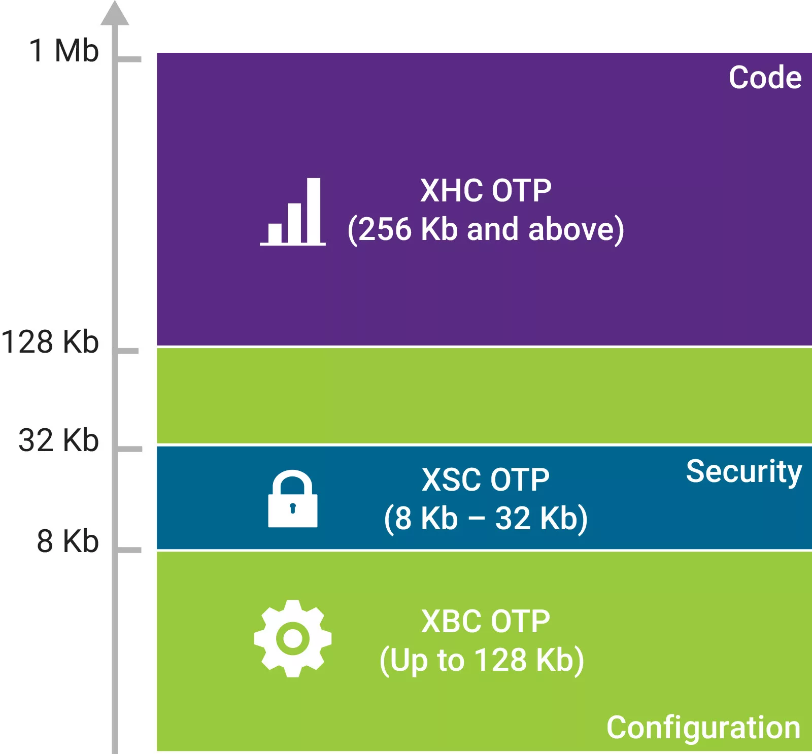Click the "XSC OTP" heading text
The height and width of the screenshot is (754, 812).
(x=486, y=479)
